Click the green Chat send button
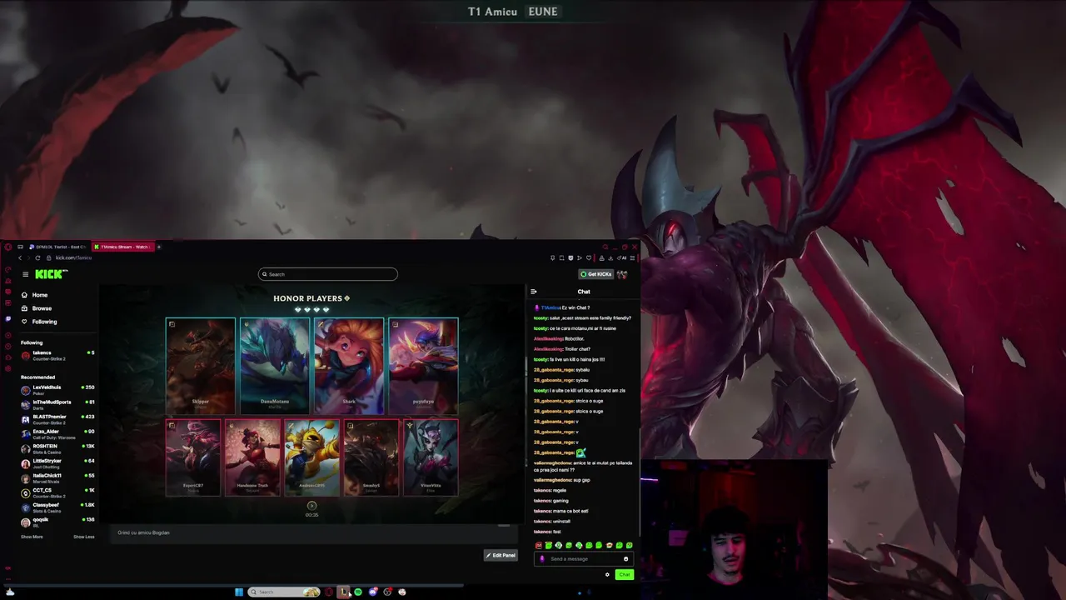The image size is (1066, 600). (624, 574)
